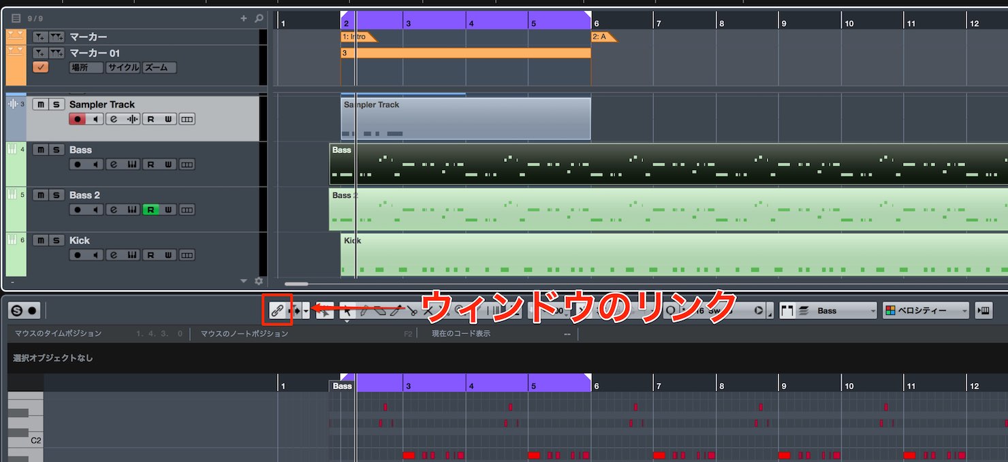Open the 場所 marker locate dropdown
1008x462 pixels.
(x=86, y=67)
